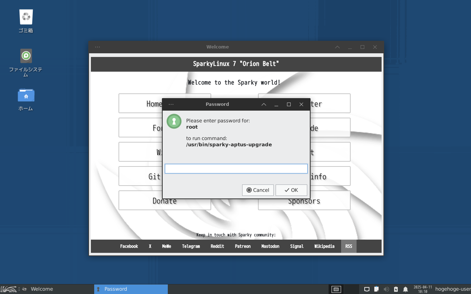This screenshot has height=294, width=471.
Task: Open the power manager battery icon
Action: 396,289
